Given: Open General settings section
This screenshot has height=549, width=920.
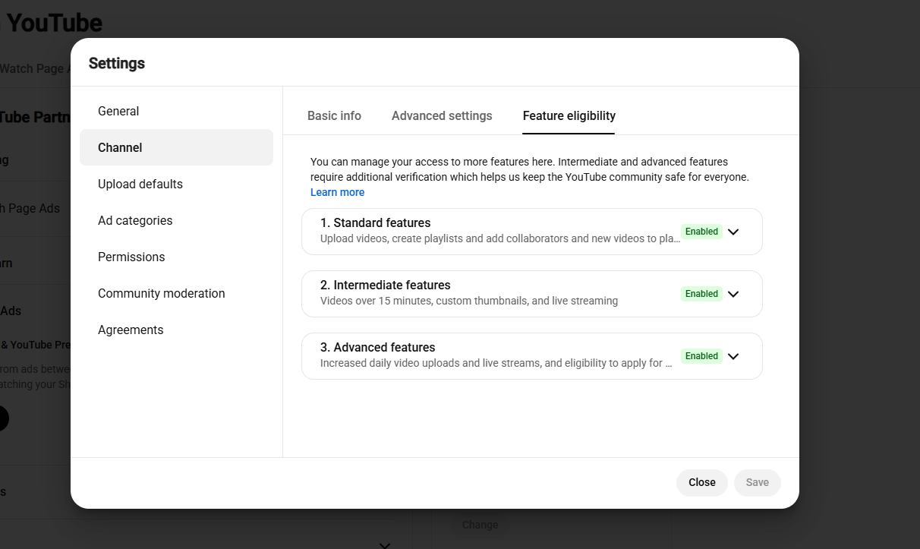Looking at the screenshot, I should [176, 111].
